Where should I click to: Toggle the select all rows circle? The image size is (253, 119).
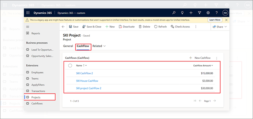(70, 66)
